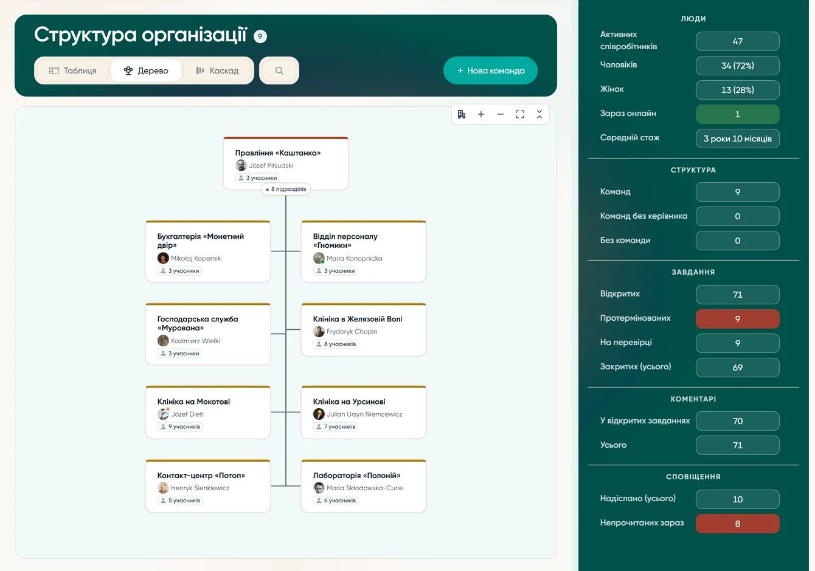
Task: Open the search magnifier button
Action: [279, 70]
